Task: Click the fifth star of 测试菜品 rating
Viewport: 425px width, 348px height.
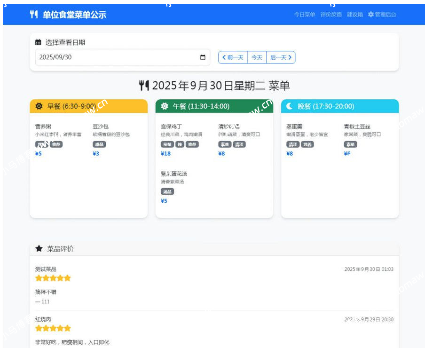Action: [x=66, y=278]
